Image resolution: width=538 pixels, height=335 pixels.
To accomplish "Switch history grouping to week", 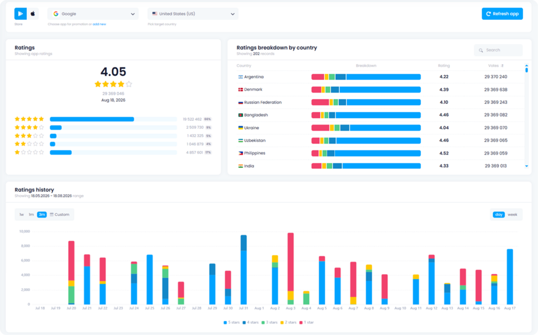I will pos(512,215).
